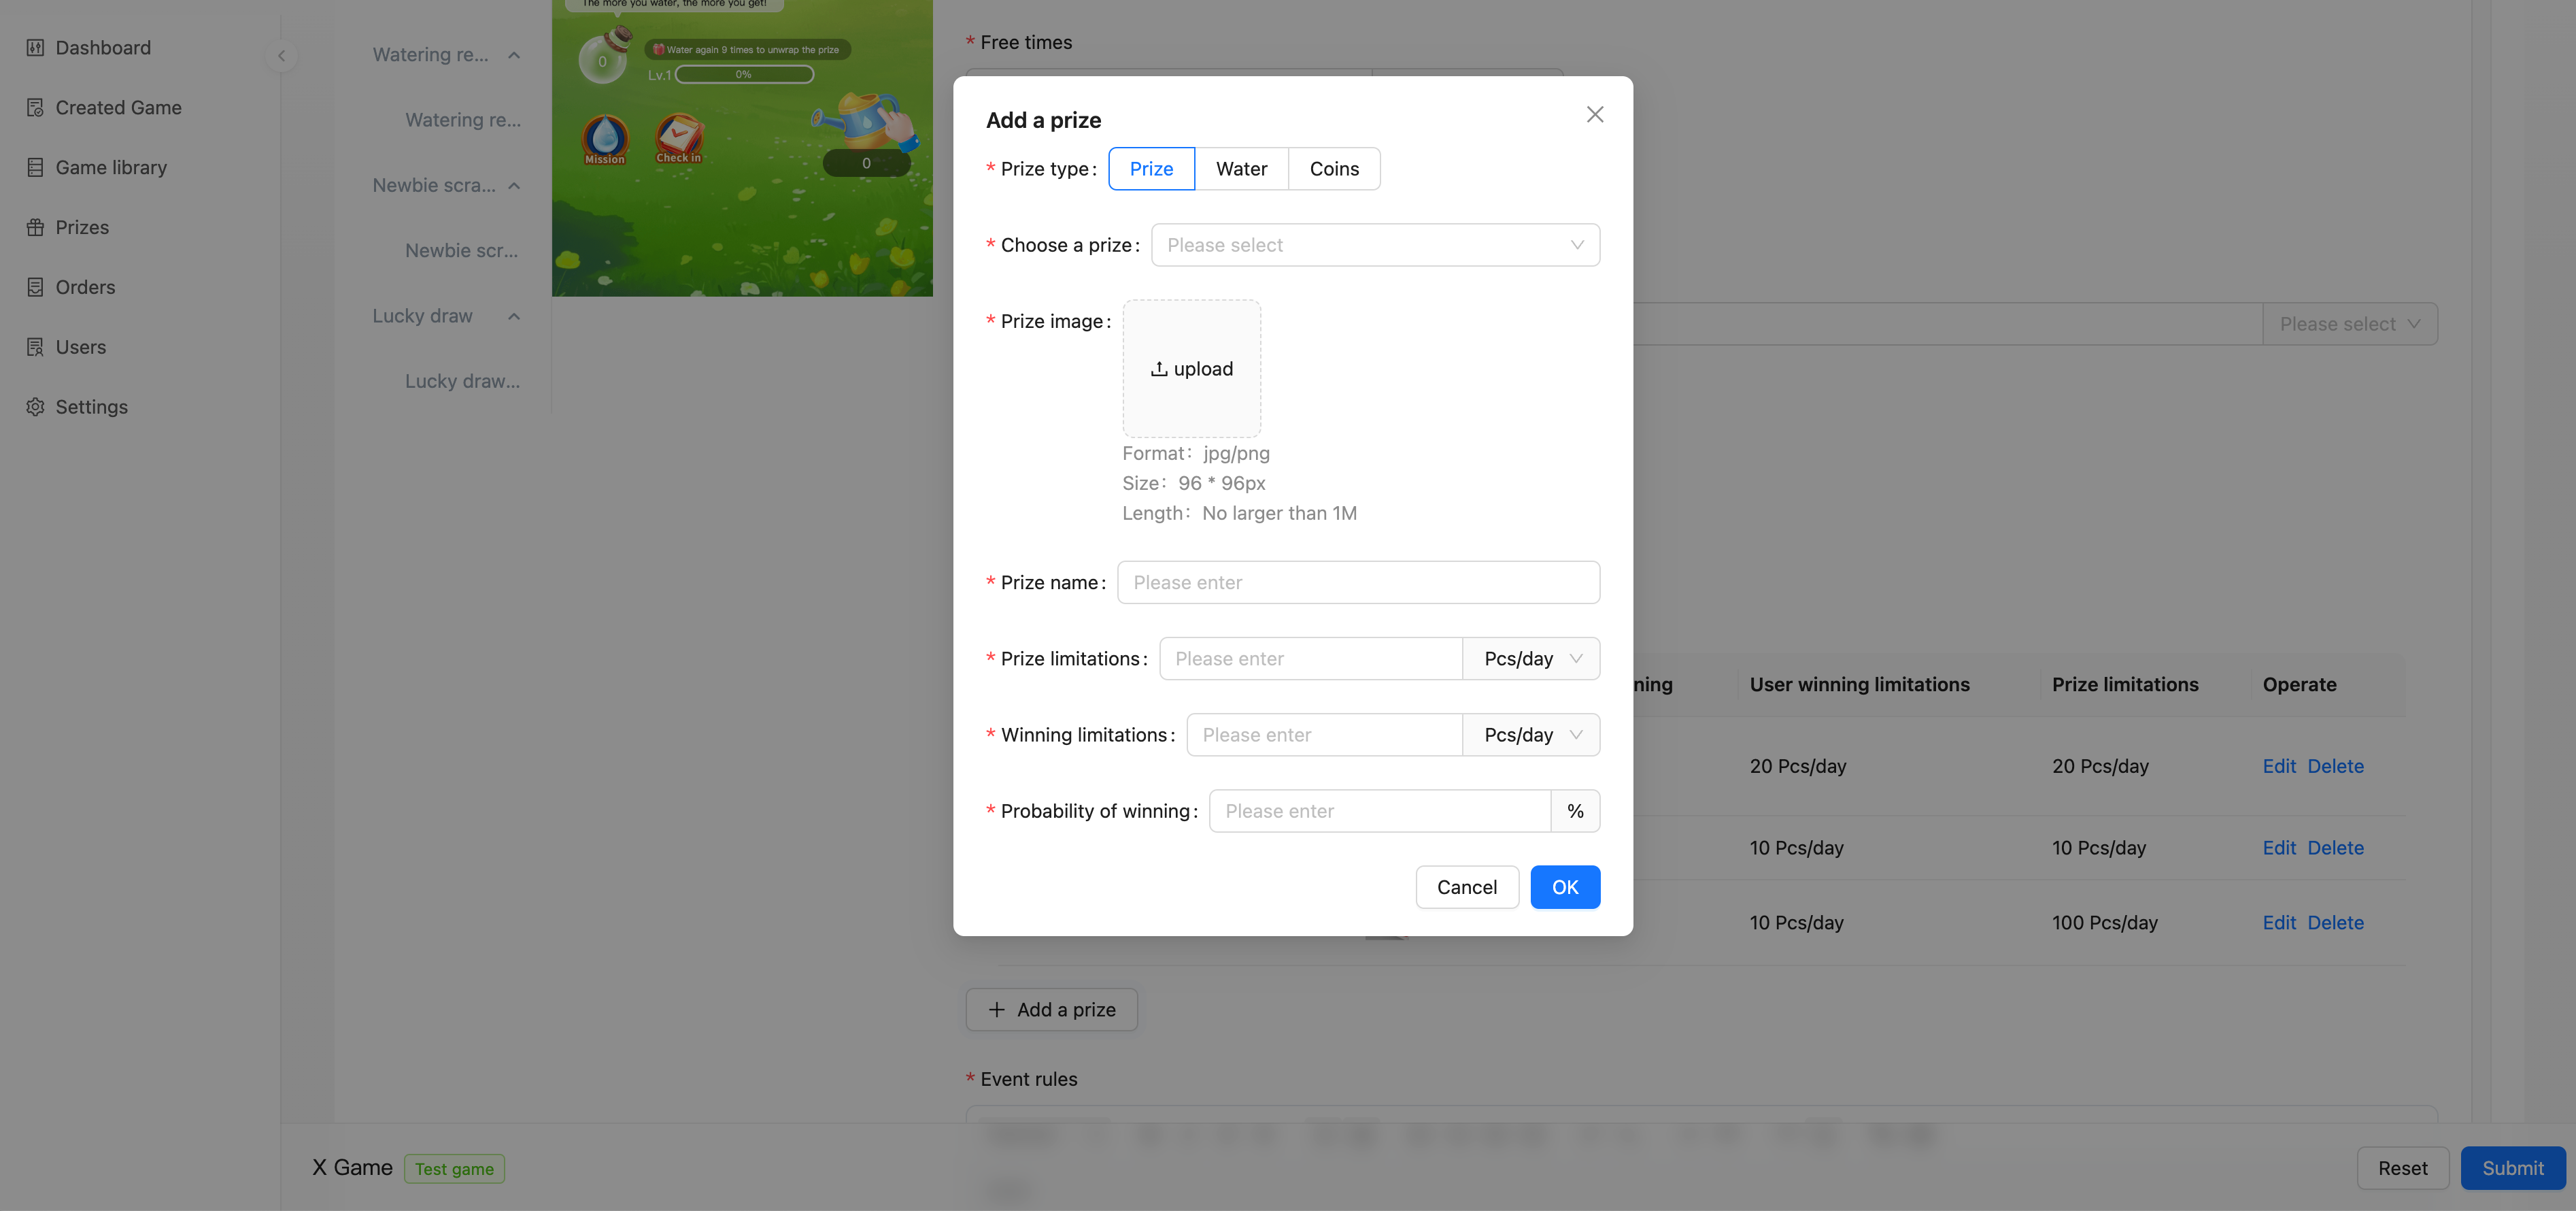The image size is (2576, 1211).
Task: Click the Prize name input field
Action: (1357, 582)
